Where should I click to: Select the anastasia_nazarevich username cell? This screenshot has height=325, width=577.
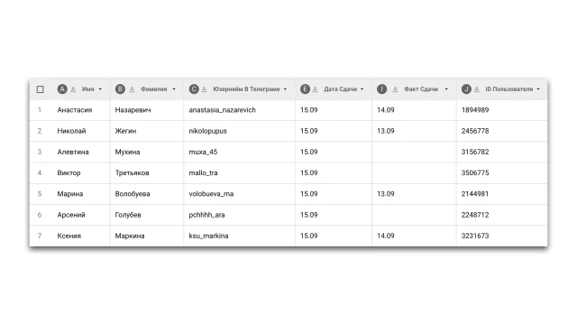click(x=239, y=110)
